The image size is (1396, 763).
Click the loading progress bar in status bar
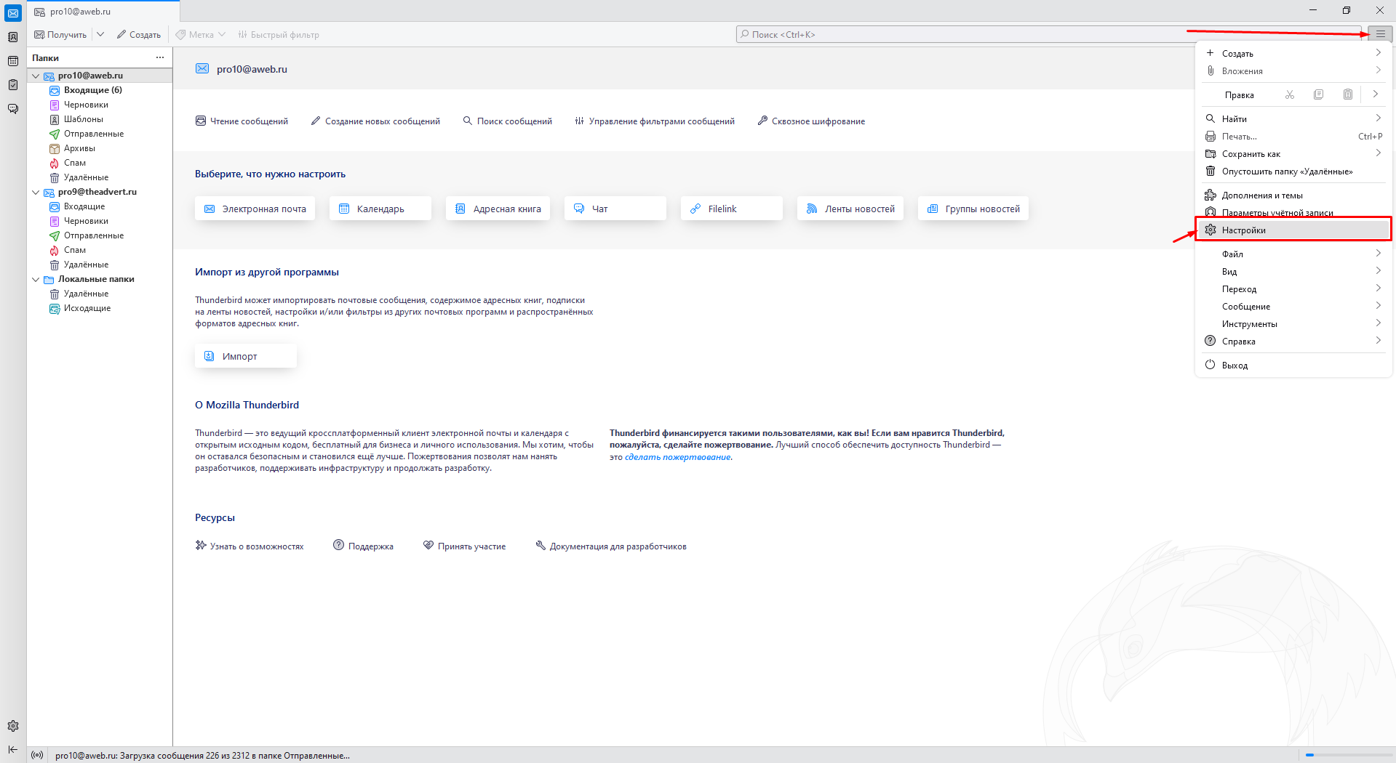pos(1347,755)
